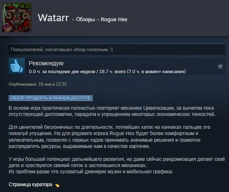Viewport: 229px width, 192px height.
Task: Click the ОБЗОР ПРОДУКТА В РАННЕМ ДОСТУПЕ badge
Action: pyautogui.click(x=51, y=98)
